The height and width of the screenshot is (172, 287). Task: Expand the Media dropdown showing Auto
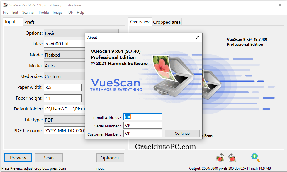point(64,66)
